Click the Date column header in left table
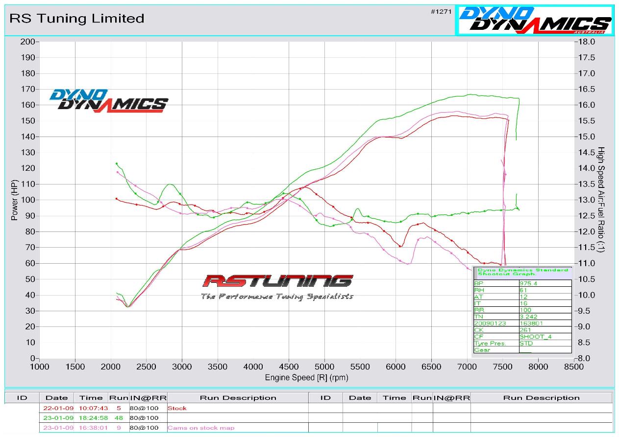 [56, 397]
